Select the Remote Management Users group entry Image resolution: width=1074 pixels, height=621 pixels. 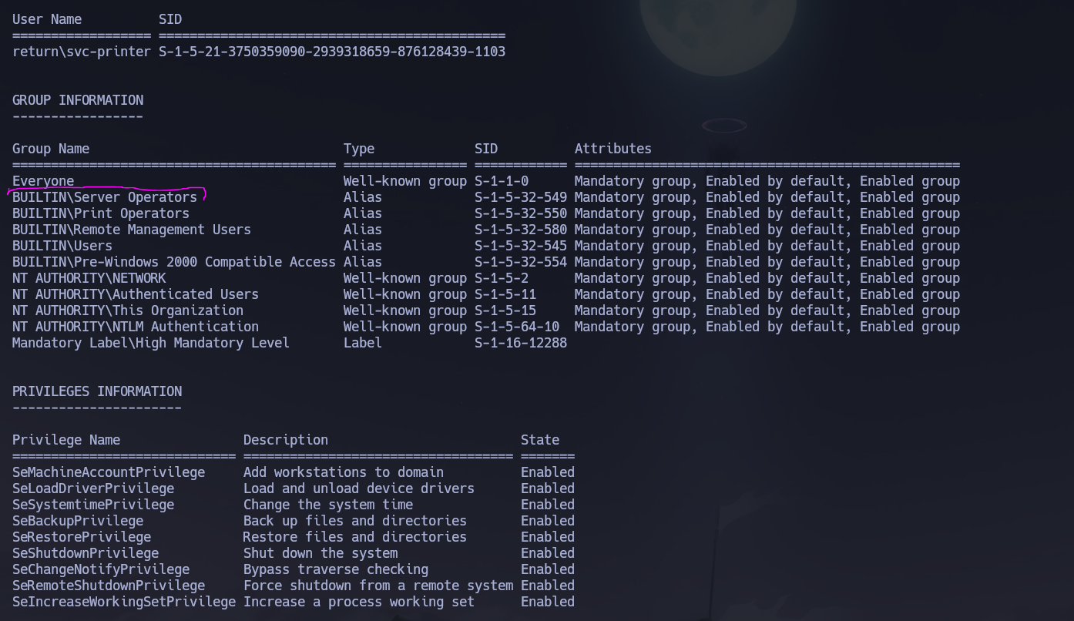(131, 230)
